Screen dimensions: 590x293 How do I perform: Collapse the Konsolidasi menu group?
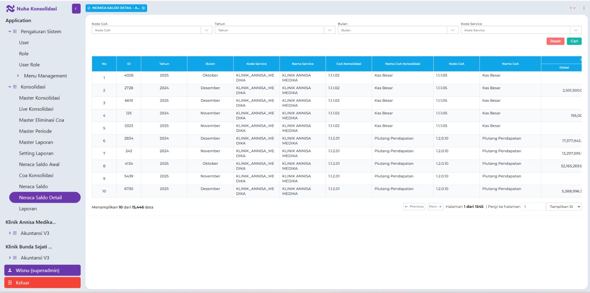click(x=10, y=87)
